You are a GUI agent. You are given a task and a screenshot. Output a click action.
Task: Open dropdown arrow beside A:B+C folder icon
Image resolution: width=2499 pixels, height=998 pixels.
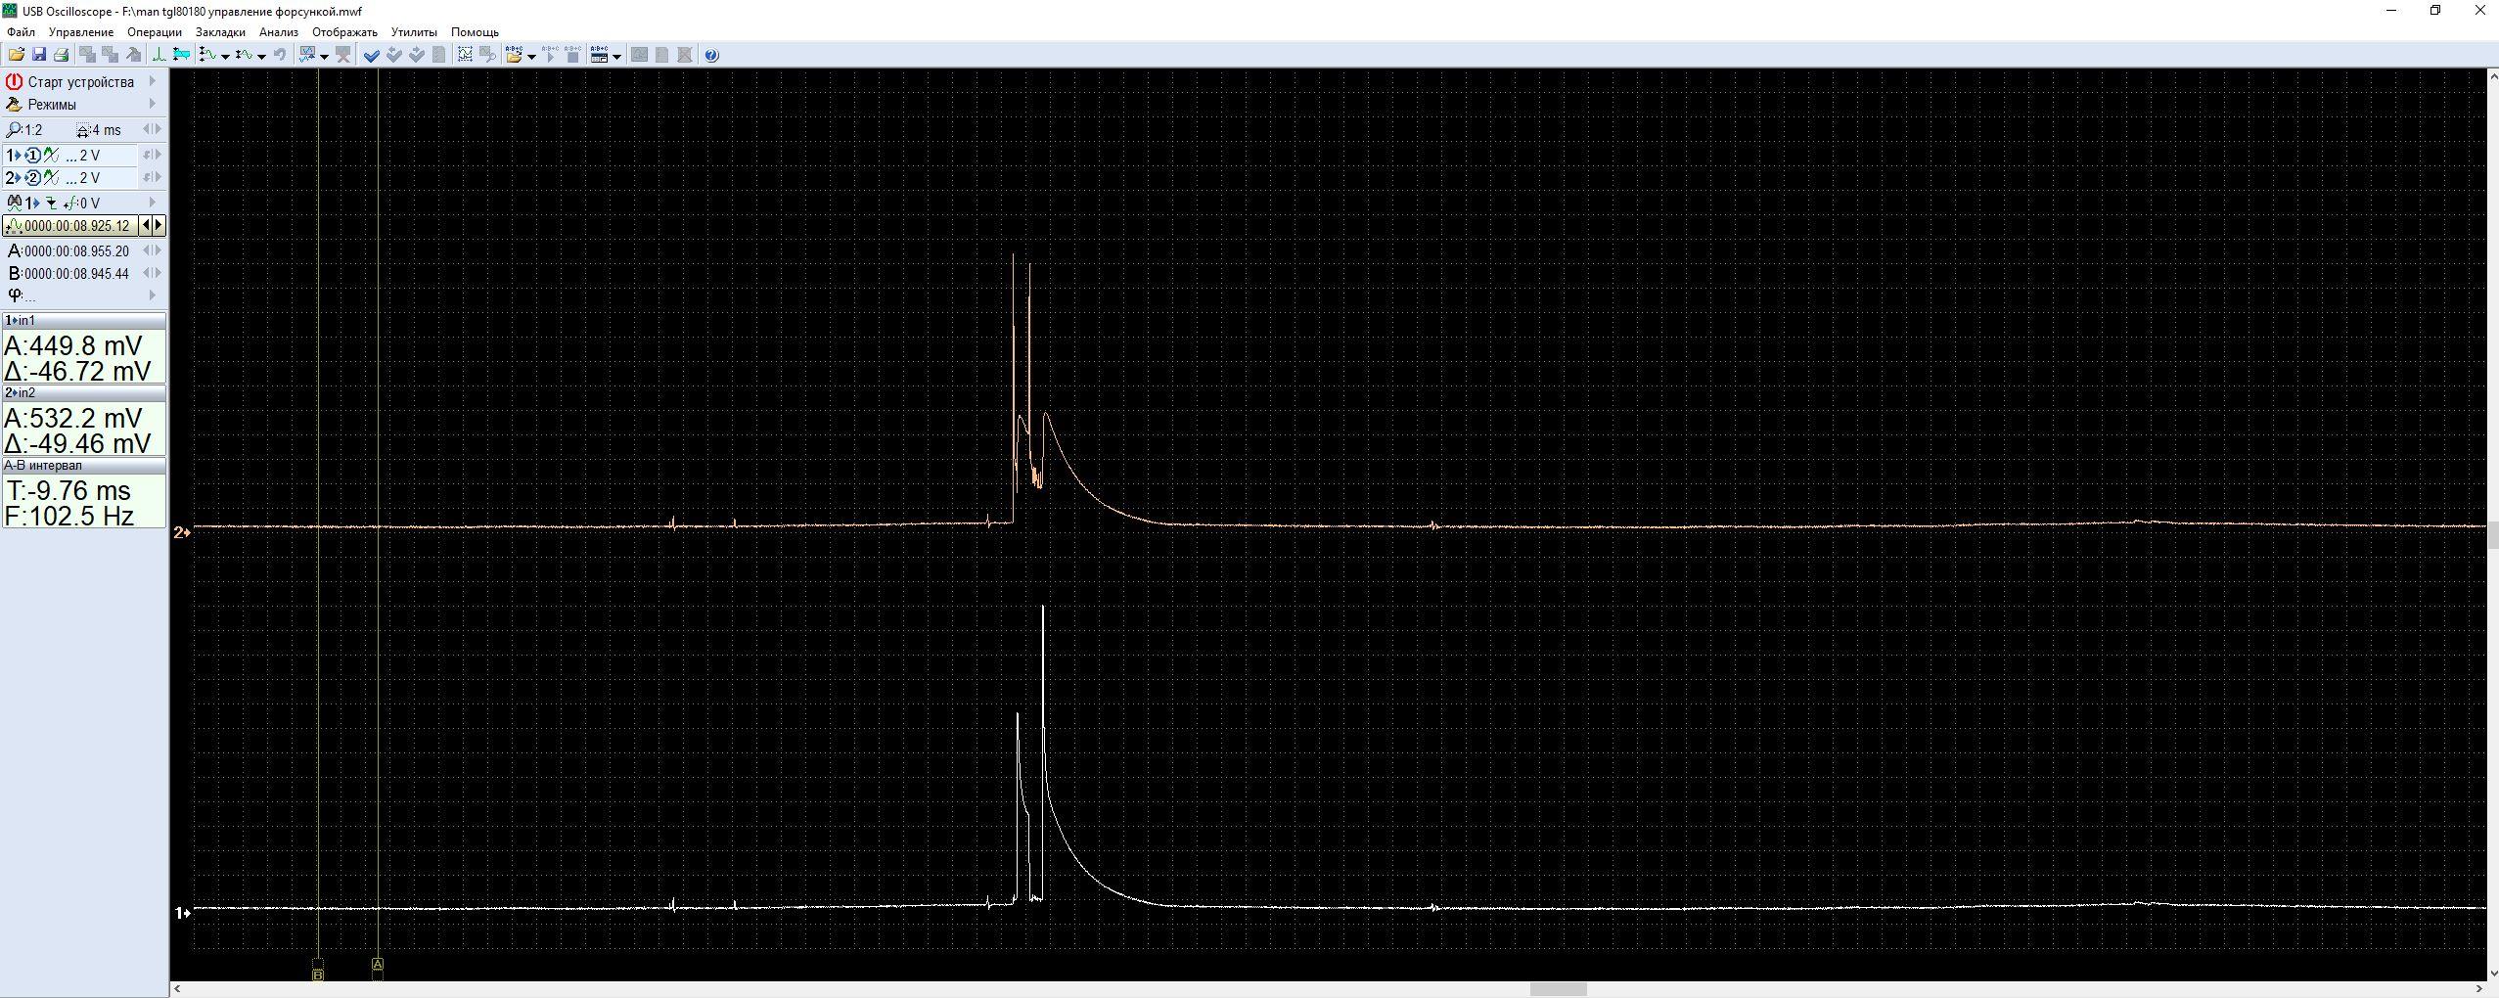pyautogui.click(x=531, y=56)
